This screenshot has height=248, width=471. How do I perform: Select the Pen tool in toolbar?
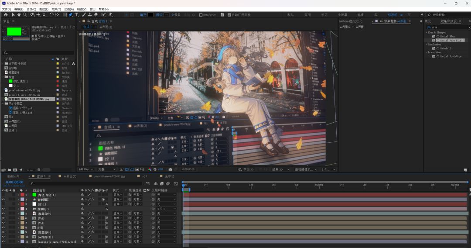[71, 15]
